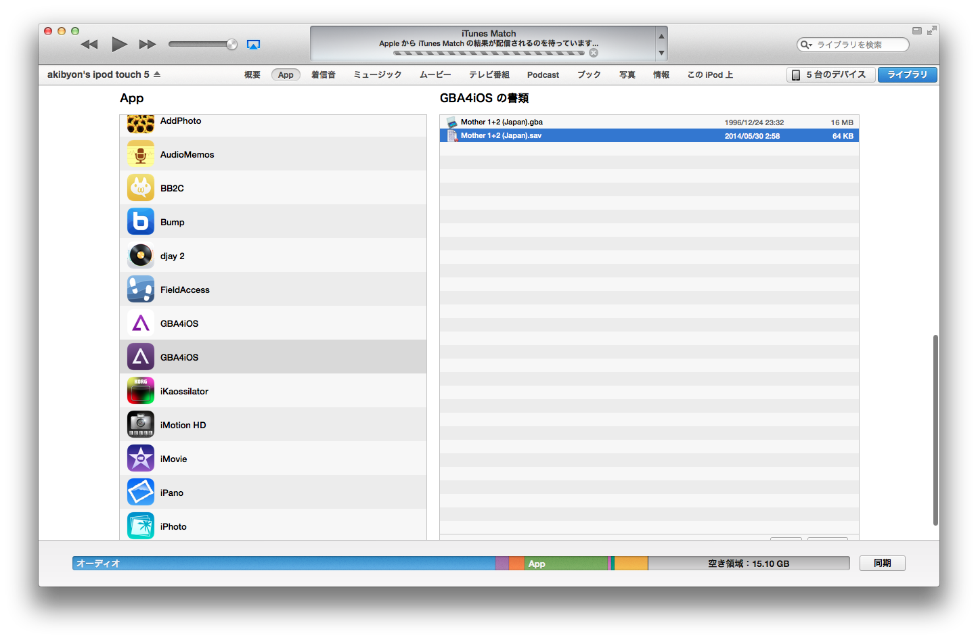Toggle full screen mode icon
Screen dimensions: 978x640
click(x=932, y=30)
